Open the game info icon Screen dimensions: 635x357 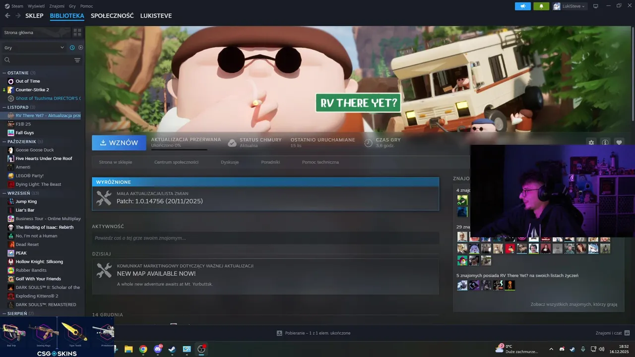[x=605, y=142]
